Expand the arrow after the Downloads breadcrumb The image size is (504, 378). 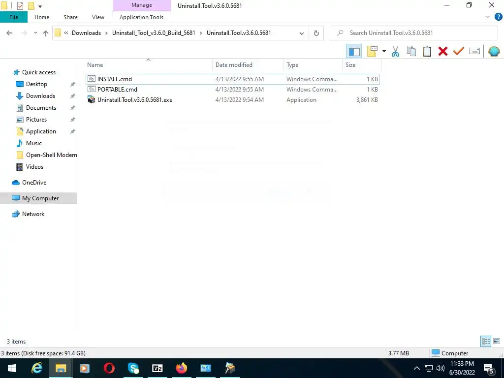tap(106, 33)
